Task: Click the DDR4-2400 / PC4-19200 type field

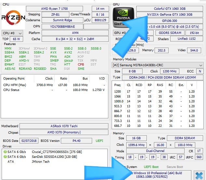Action: click(162, 77)
